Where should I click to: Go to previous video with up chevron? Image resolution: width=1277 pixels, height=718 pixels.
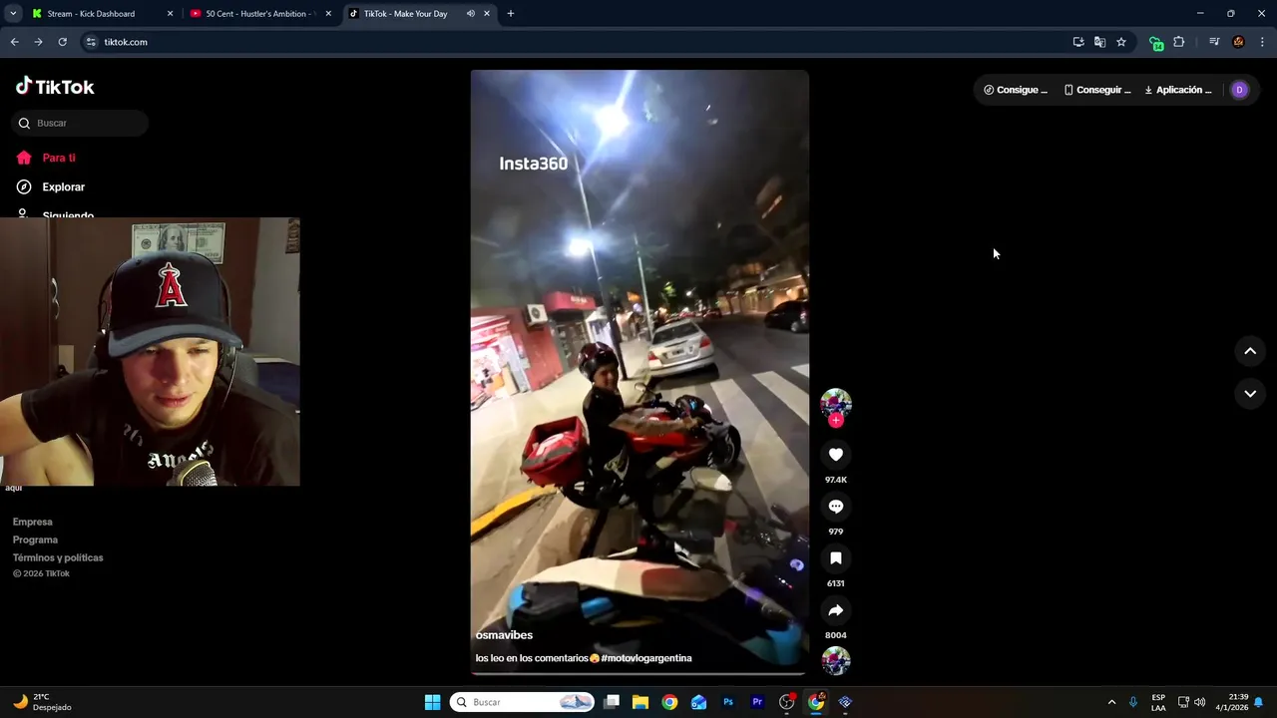[1250, 351]
